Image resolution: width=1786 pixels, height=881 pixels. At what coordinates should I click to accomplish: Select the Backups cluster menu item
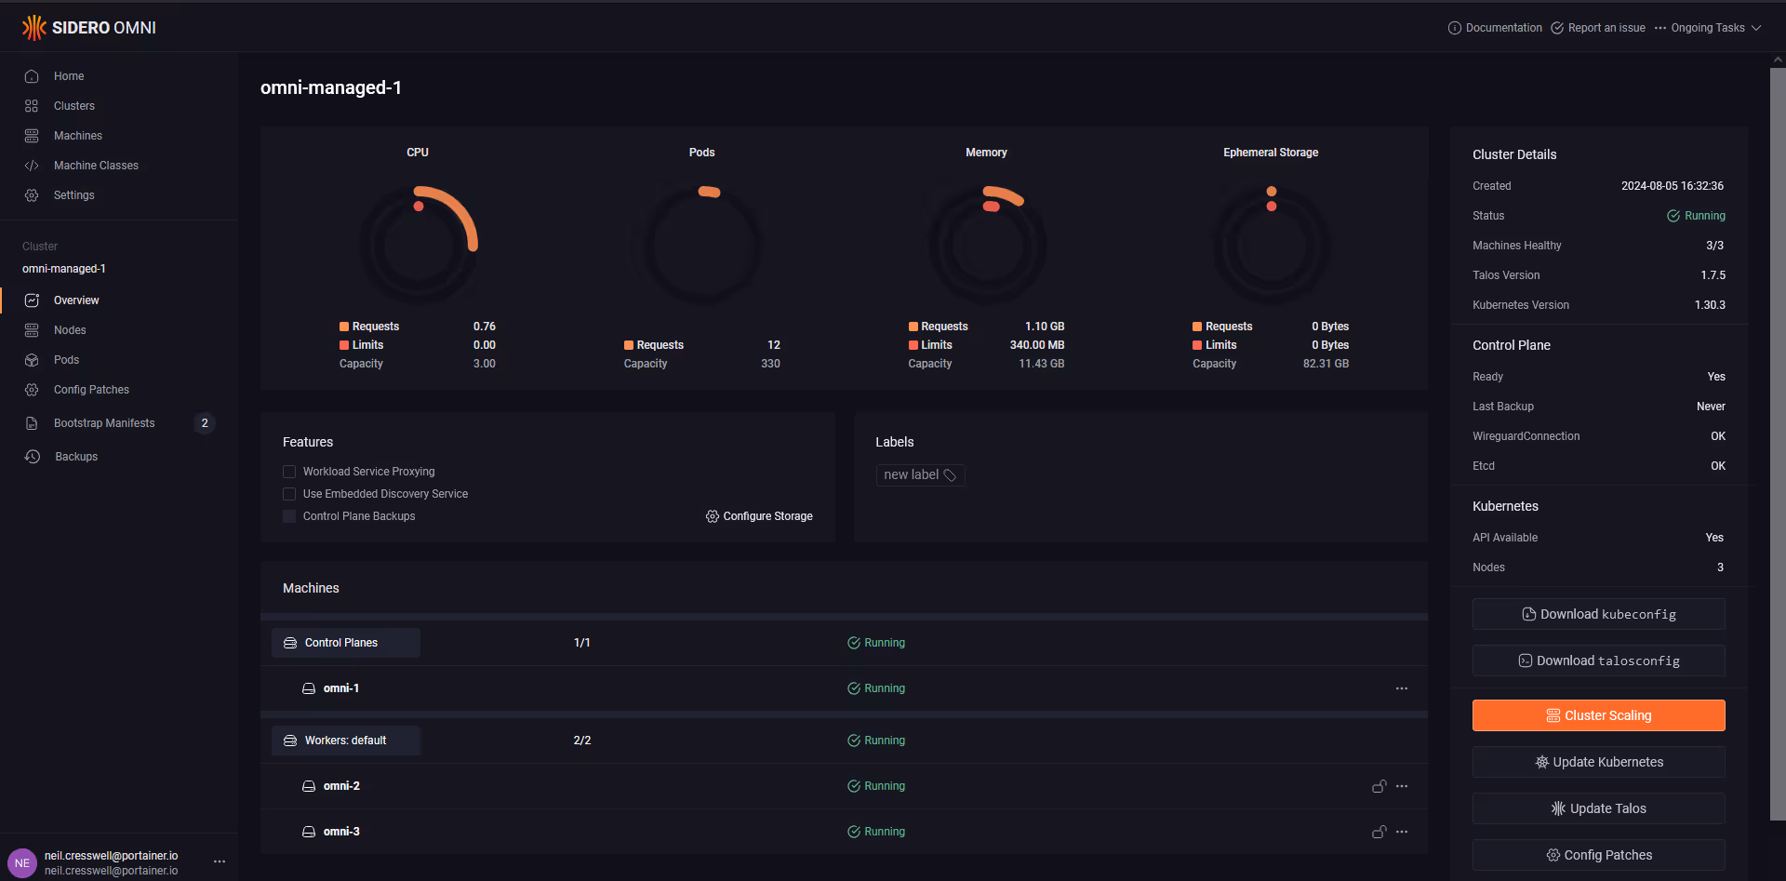coord(76,457)
